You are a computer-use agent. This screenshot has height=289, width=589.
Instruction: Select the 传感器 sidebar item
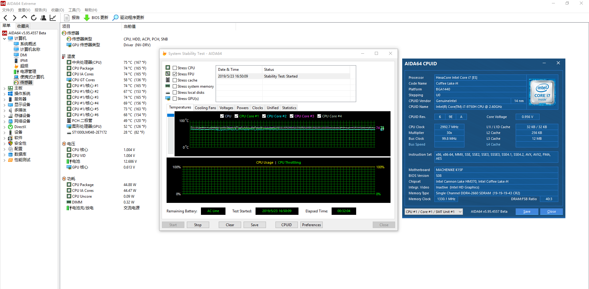(26, 82)
